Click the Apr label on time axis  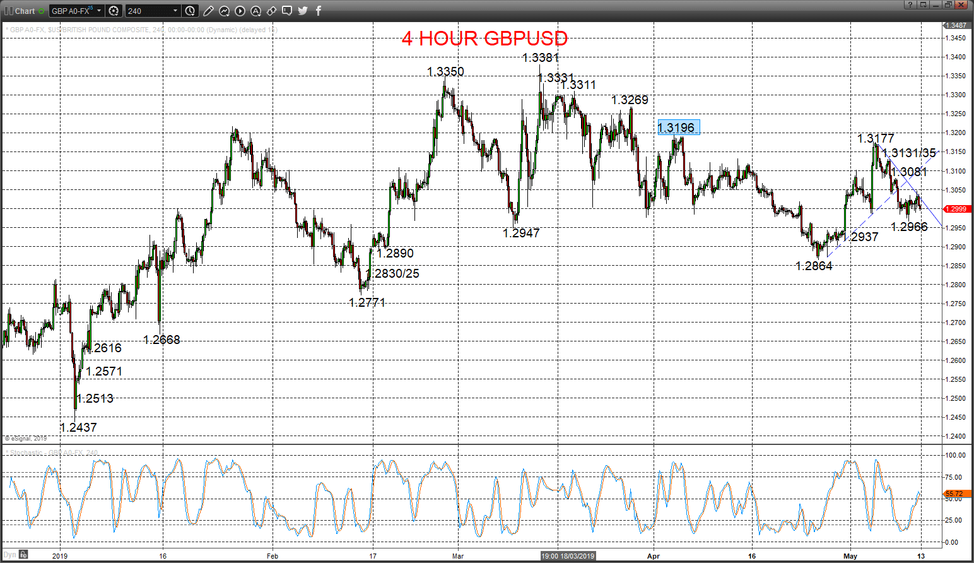654,556
